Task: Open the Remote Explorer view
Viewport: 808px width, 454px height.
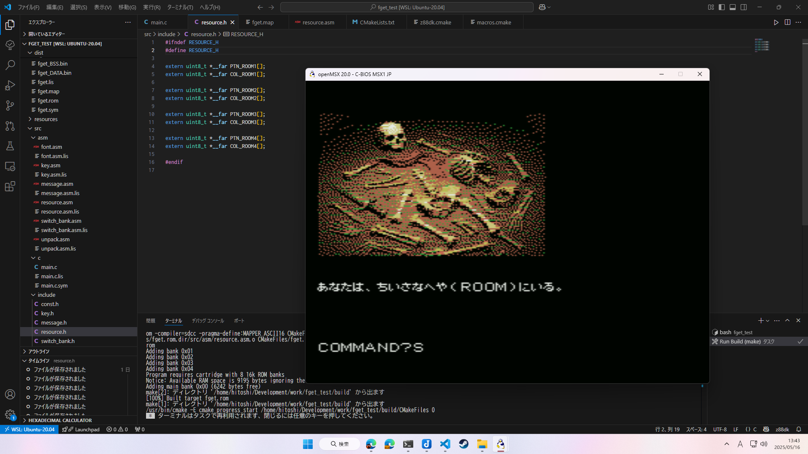Action: [x=10, y=166]
